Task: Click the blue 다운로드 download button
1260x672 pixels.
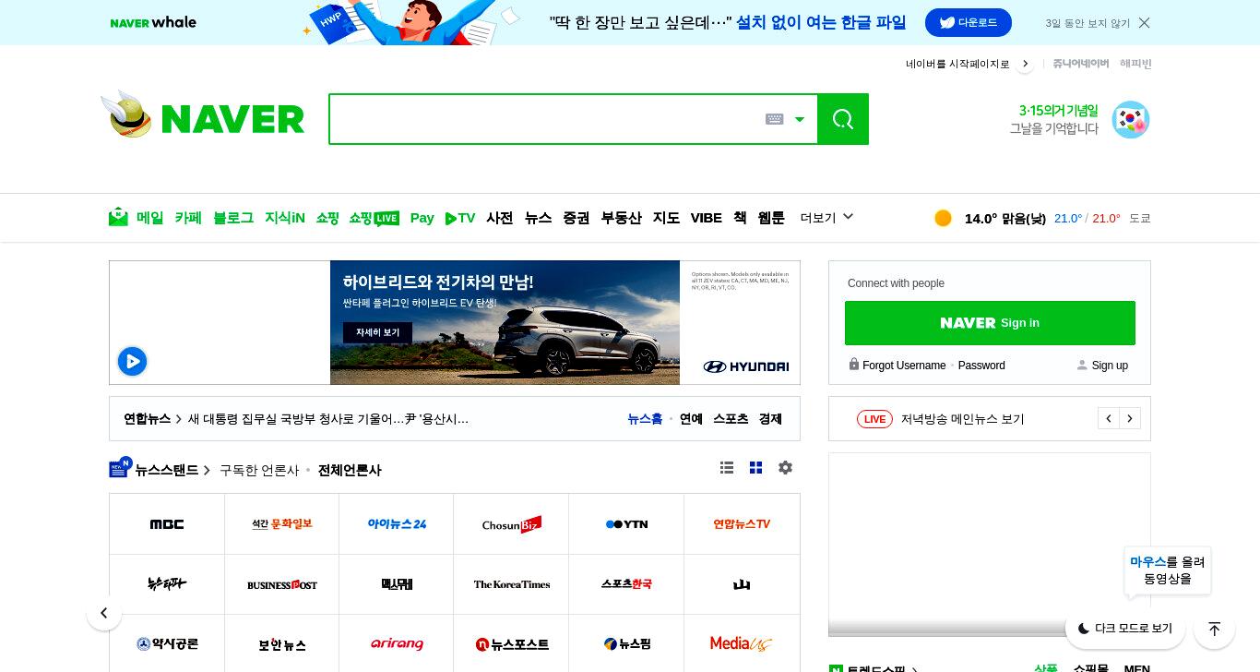Action: tap(969, 22)
